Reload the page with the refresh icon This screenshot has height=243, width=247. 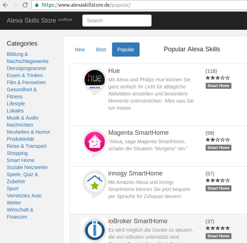click(25, 5)
